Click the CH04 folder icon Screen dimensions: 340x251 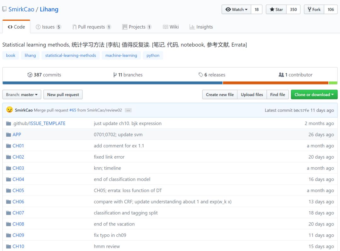[8, 179]
